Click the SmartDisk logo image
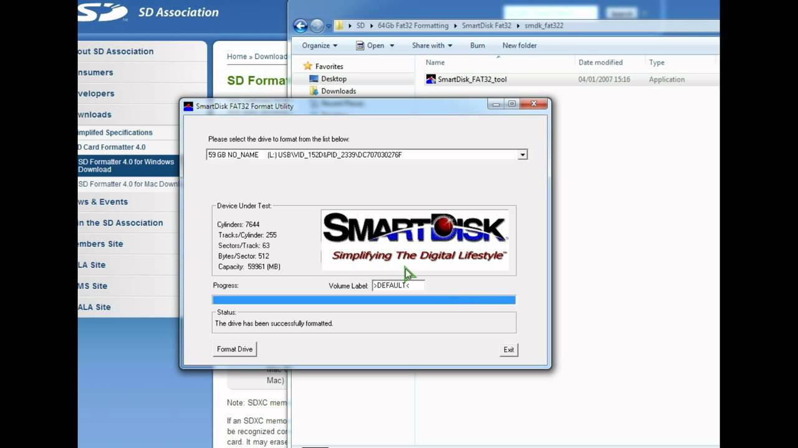Image resolution: width=798 pixels, height=448 pixels. (415, 240)
